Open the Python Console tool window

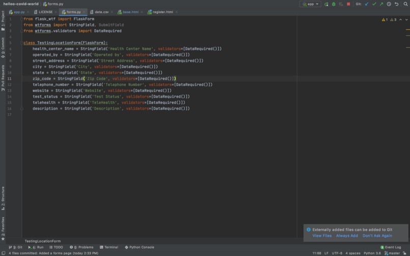tap(139, 247)
